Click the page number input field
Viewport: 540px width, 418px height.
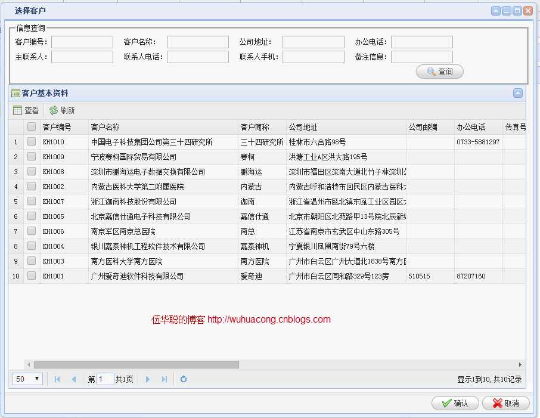[x=105, y=379]
